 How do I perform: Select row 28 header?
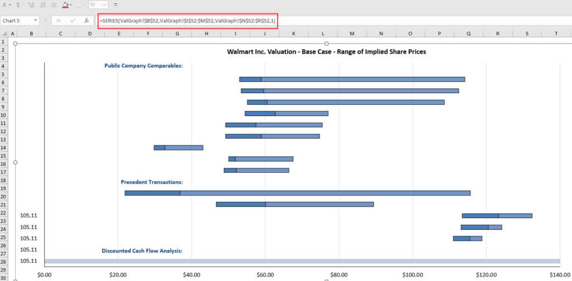4,261
